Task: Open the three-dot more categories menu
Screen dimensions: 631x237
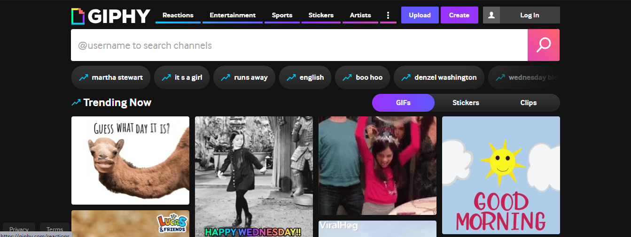Action: [388, 15]
